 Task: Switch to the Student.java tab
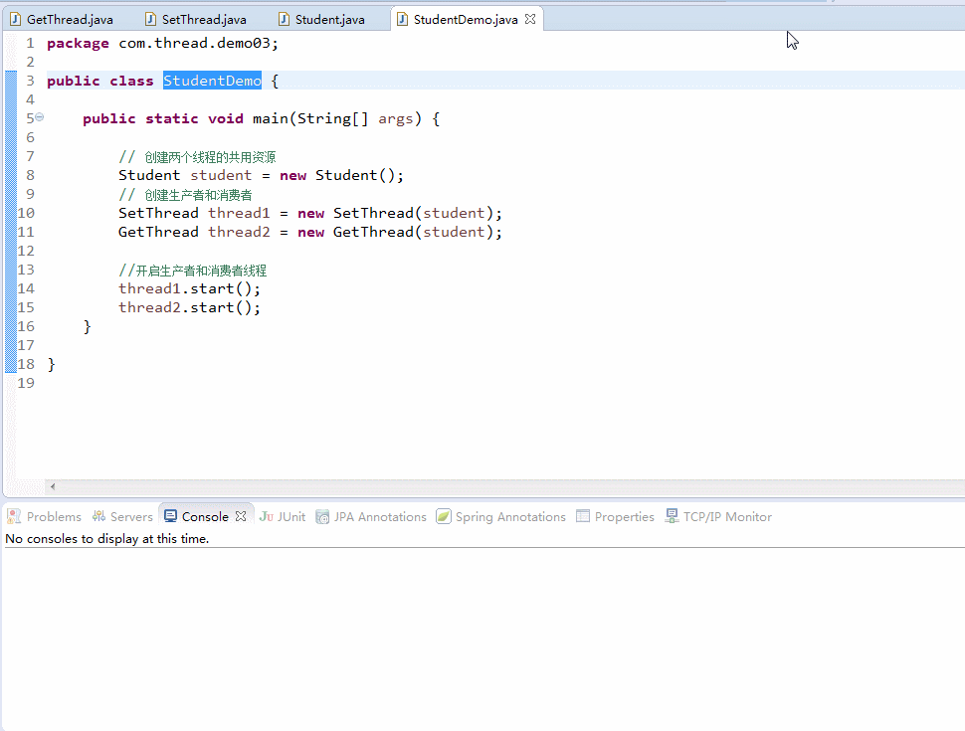point(322,20)
